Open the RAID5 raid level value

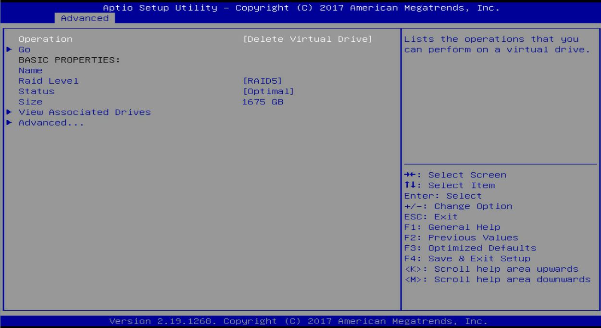[263, 81]
